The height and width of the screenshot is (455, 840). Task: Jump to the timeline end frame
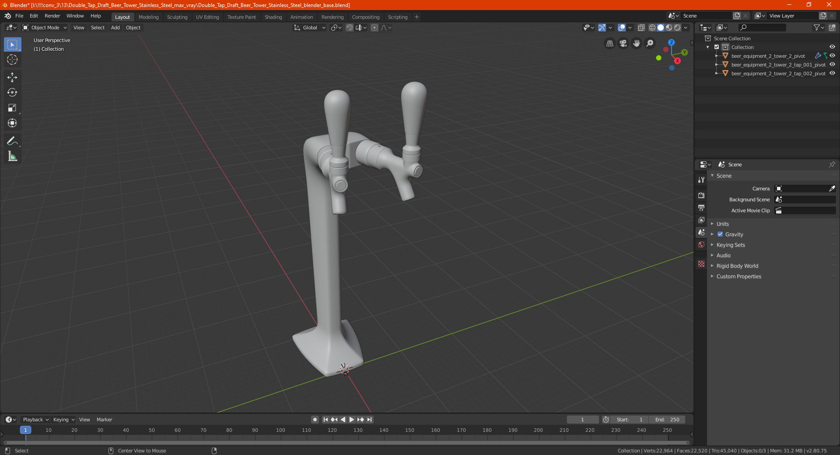pyautogui.click(x=369, y=420)
